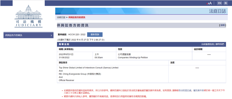
Task: Expand the sidebar chevron arrow
Action: (51, 35)
